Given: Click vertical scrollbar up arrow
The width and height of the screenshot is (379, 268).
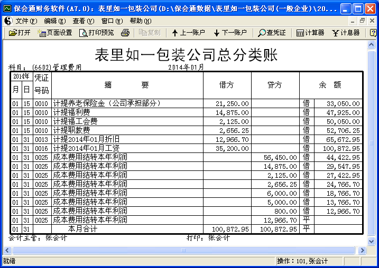Looking at the screenshot, I should point(371,45).
